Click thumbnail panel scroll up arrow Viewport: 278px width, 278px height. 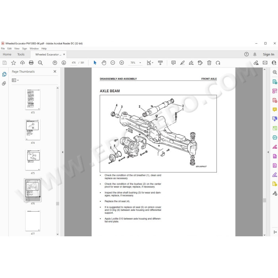tap(58, 88)
